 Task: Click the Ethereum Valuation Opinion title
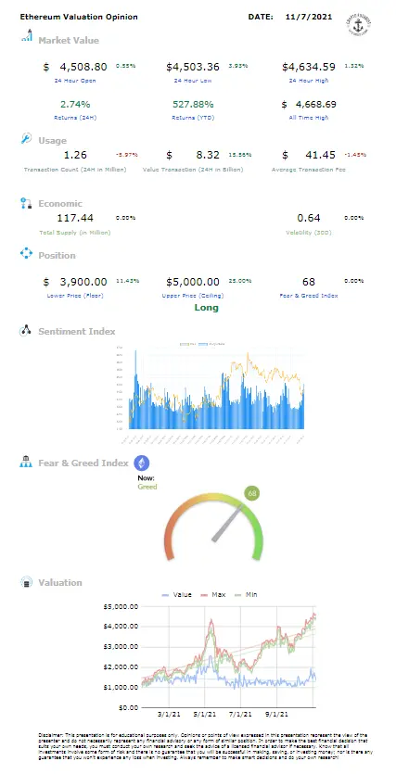click(x=79, y=17)
